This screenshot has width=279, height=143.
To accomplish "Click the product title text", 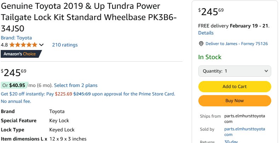I will 89,17.
